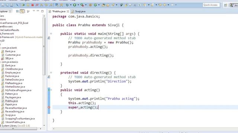Click the error marker beside super.acting()
Image resolution: width=238 pixels, height=133 pixels.
tap(49, 107)
